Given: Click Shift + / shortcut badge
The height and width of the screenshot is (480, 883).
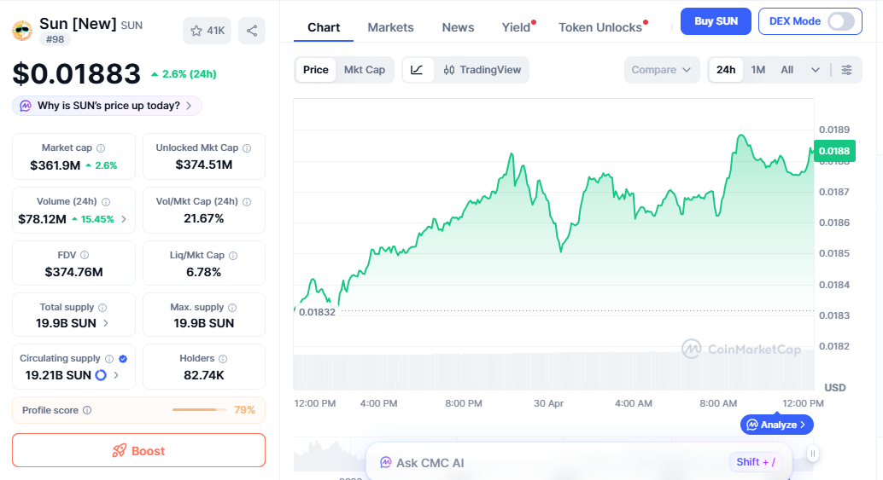Looking at the screenshot, I should tap(756, 462).
